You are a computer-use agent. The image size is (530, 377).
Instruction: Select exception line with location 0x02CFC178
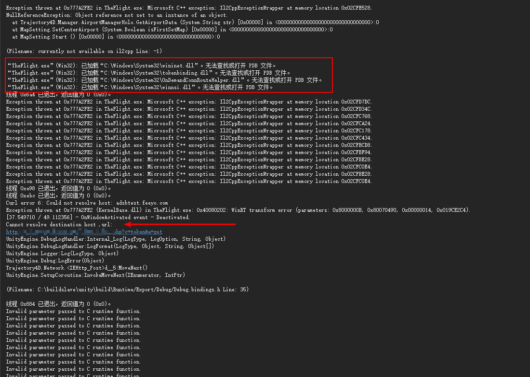point(189,131)
